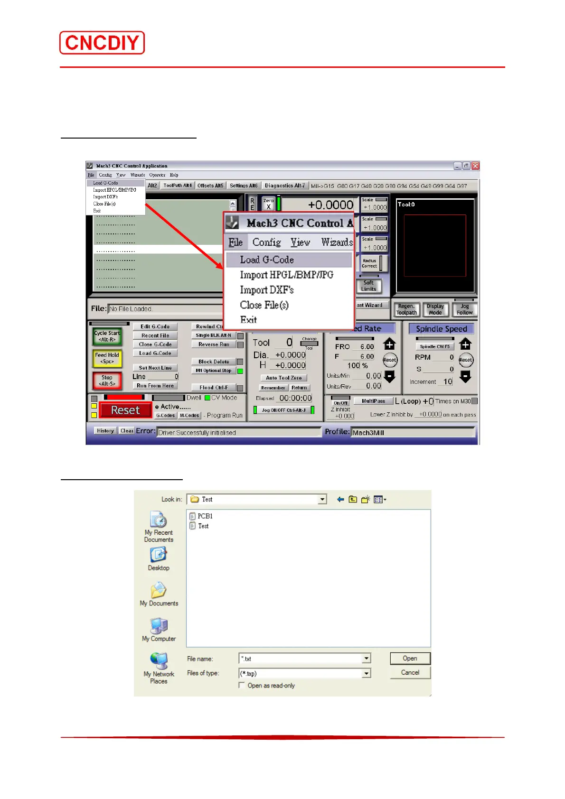Screen dimensions: 565x799
Task: Toggle Single BLK Alt-N mode
Action: tap(213, 335)
